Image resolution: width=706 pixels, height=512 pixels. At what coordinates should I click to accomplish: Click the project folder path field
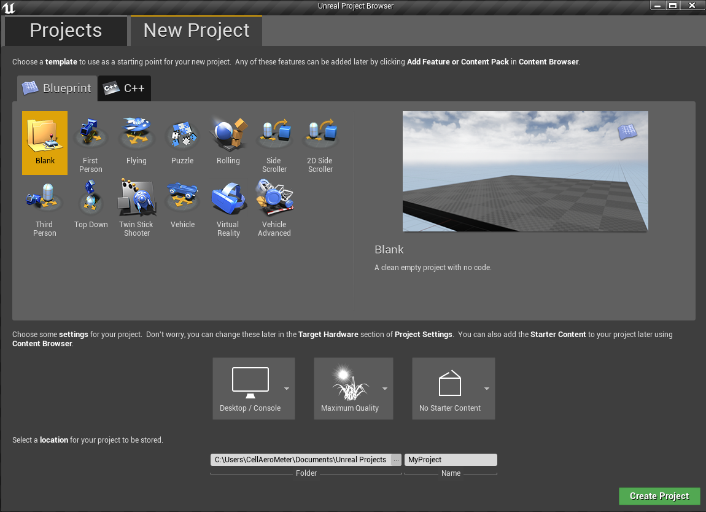pyautogui.click(x=300, y=460)
